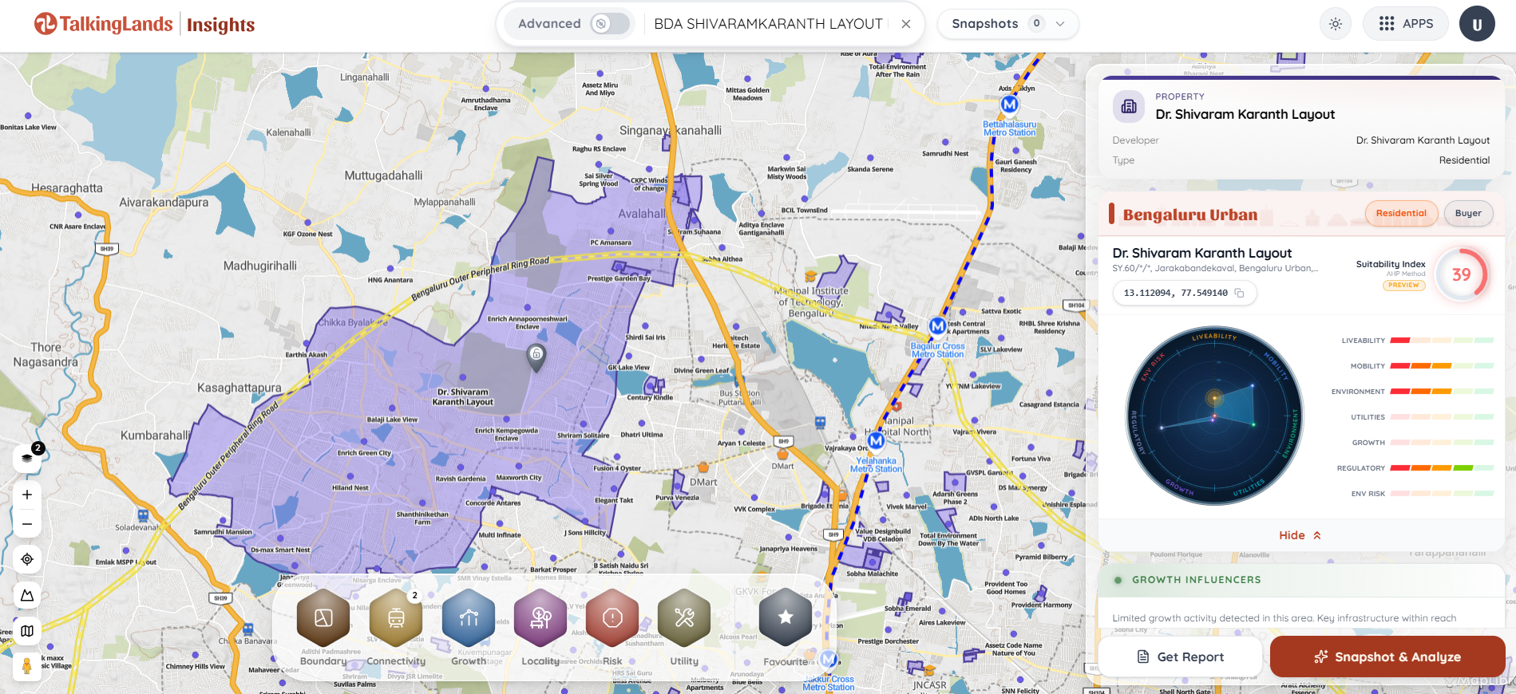
Task: Activate the street view pegman
Action: 27,666
